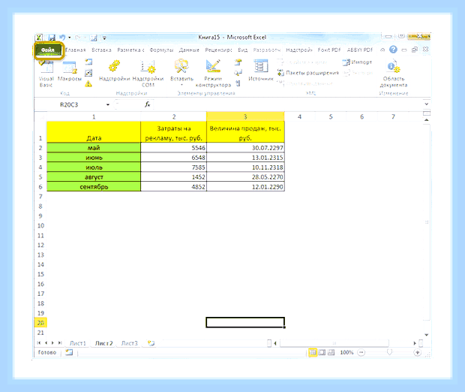The height and width of the screenshot is (392, 465).
Task: Click the zoom slider handle
Action: click(389, 352)
